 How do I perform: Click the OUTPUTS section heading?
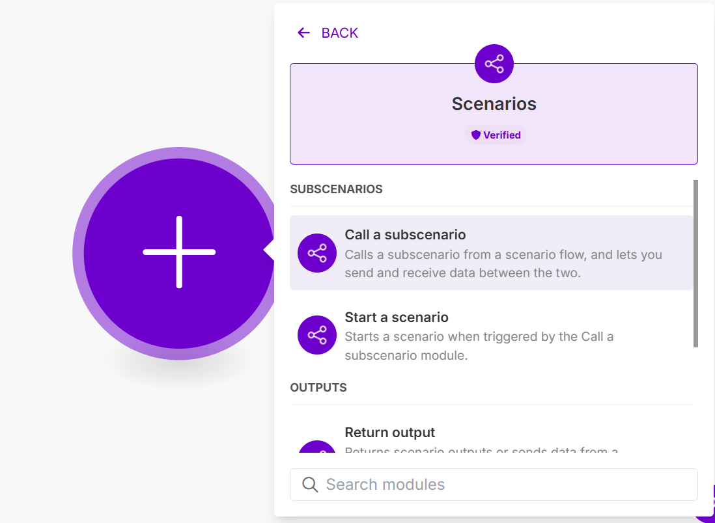pos(318,388)
